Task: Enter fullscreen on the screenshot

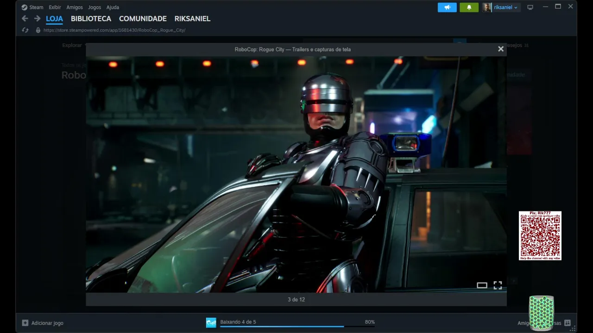Action: click(x=498, y=285)
